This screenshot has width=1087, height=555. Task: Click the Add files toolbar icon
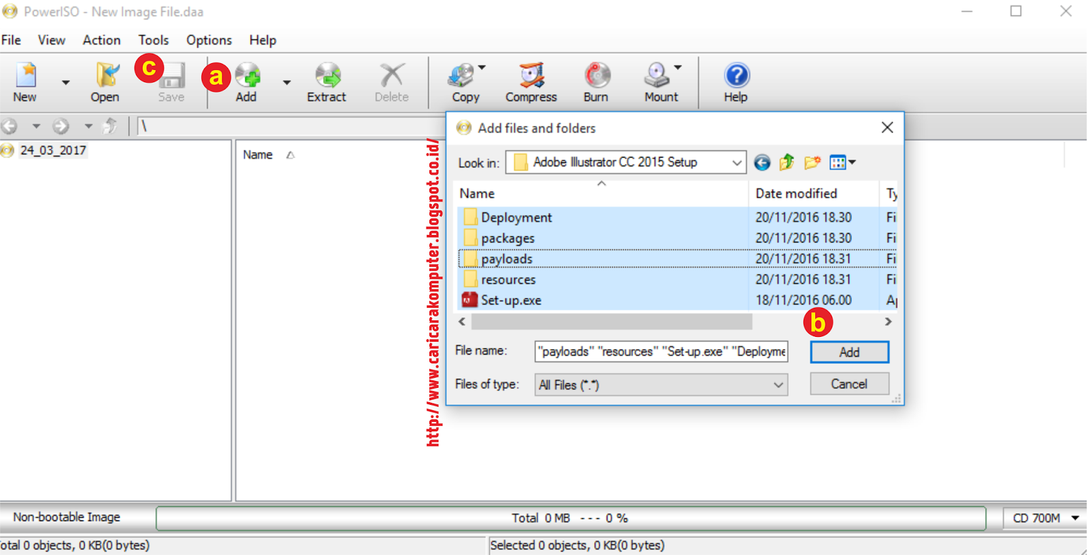247,75
